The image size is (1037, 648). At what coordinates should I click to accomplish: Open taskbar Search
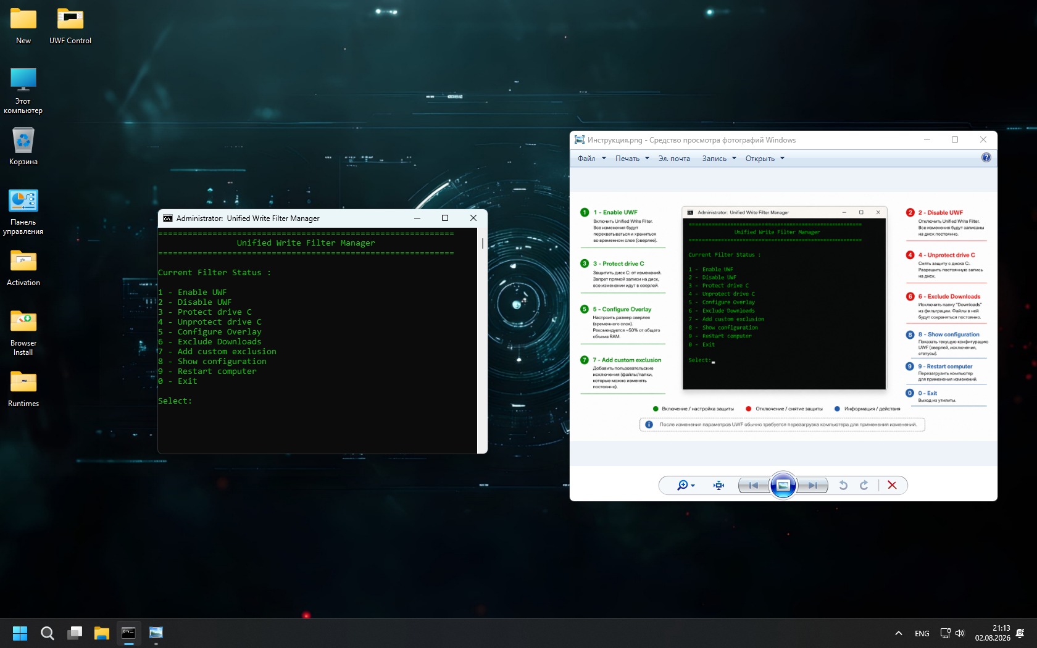(47, 633)
